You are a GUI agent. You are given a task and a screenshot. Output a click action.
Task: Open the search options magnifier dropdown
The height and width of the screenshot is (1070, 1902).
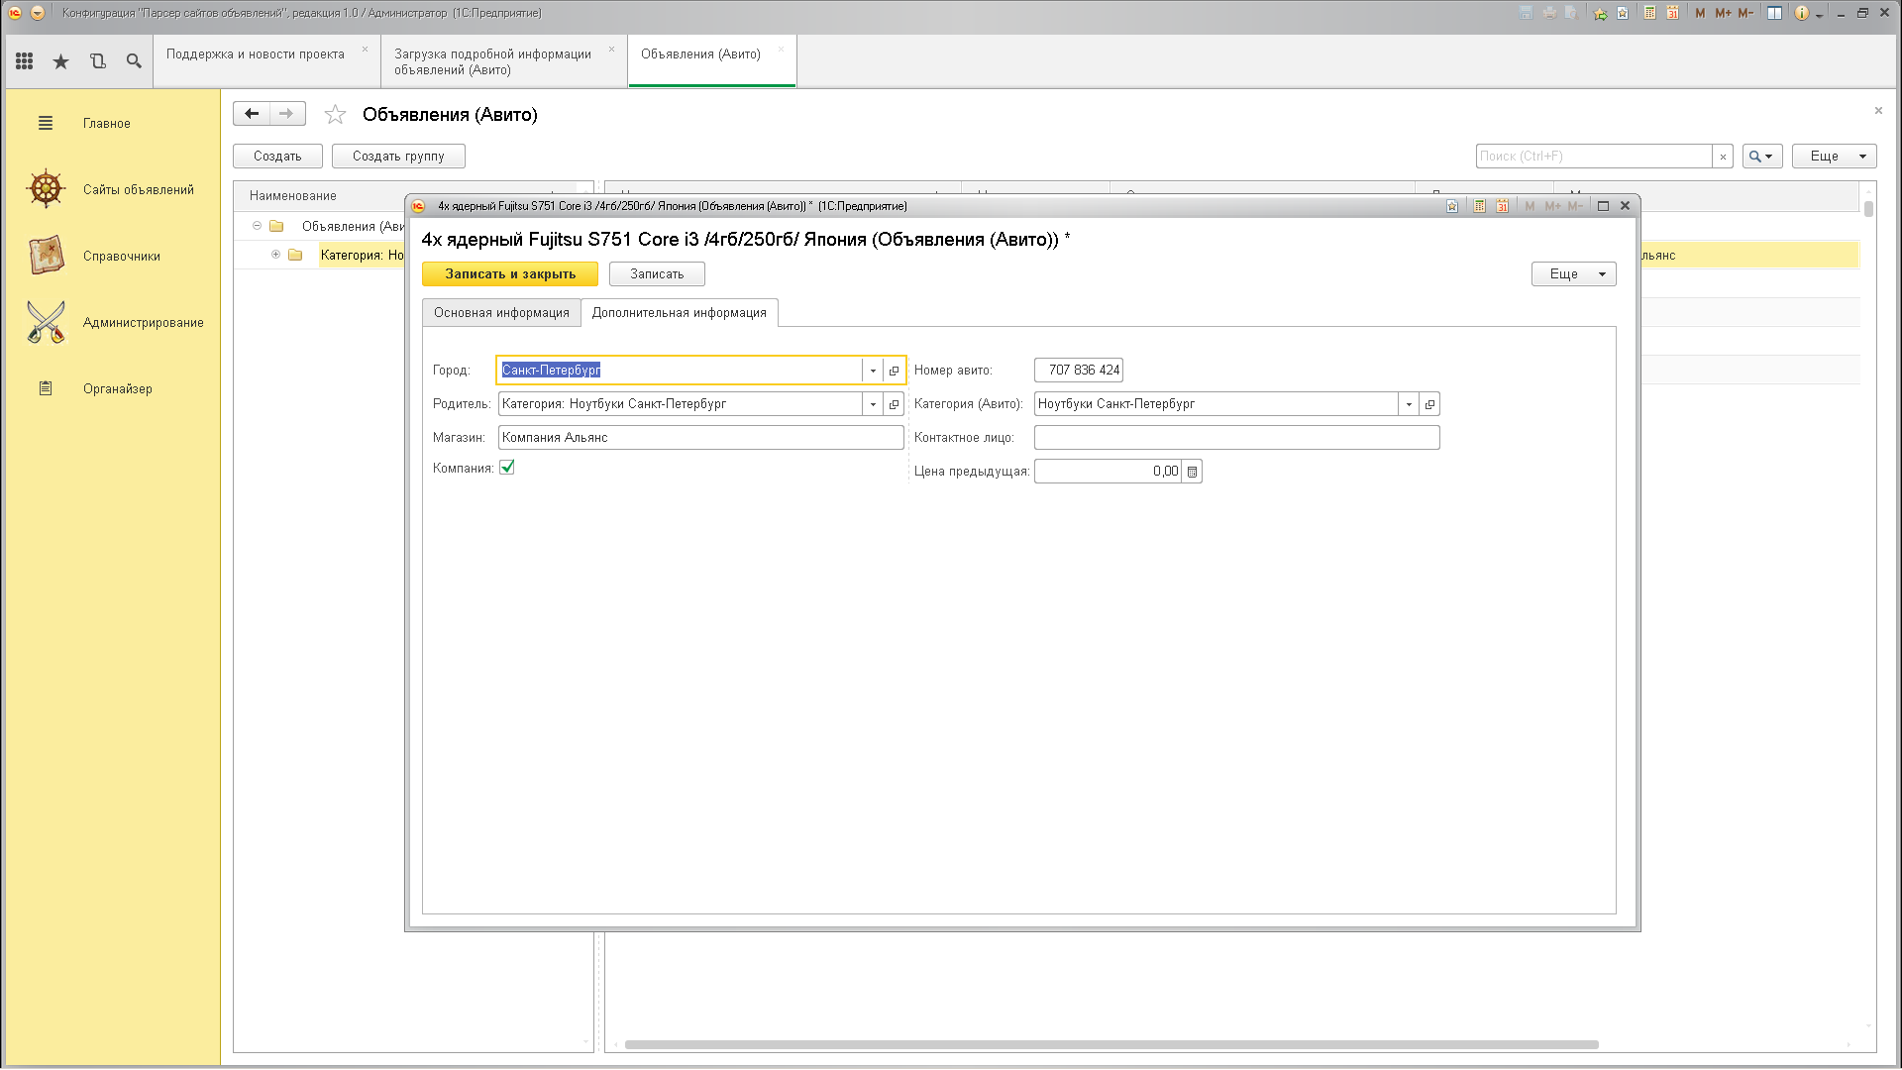1761,157
